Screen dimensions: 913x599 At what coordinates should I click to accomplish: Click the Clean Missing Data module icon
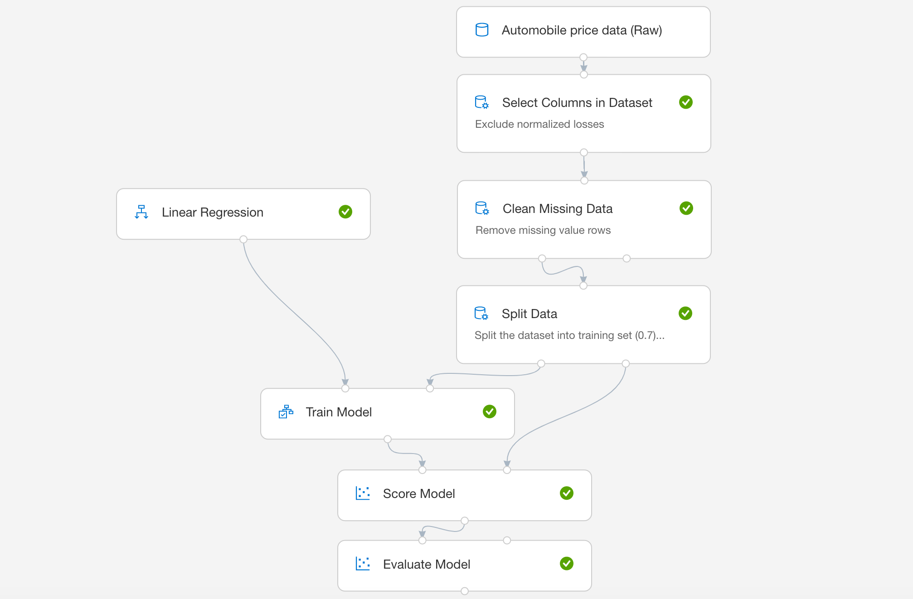[482, 208]
